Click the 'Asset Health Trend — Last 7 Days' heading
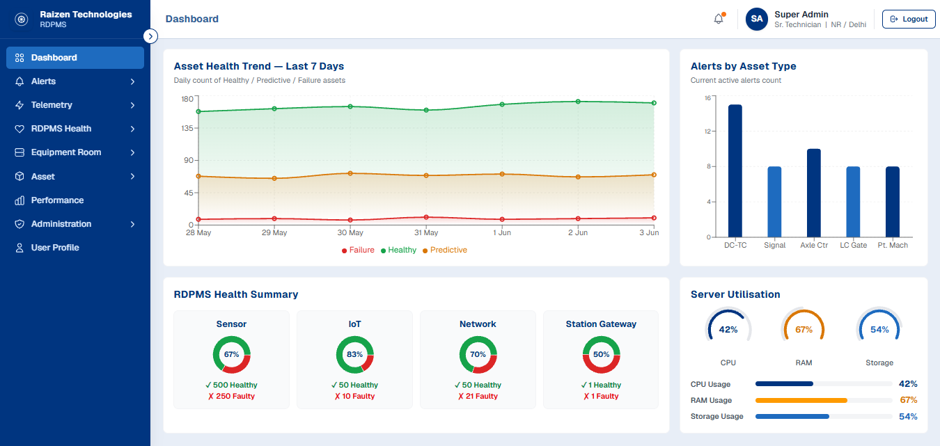This screenshot has height=446, width=940. [259, 66]
